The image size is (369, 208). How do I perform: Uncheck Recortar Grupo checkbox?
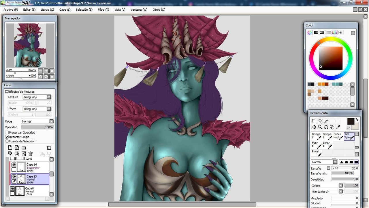7,137
